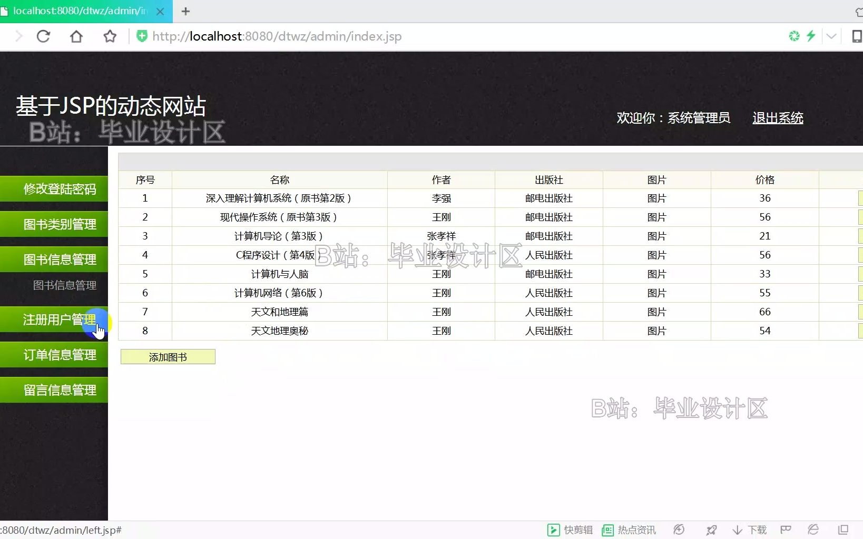This screenshot has width=863, height=539.
Task: Select book title 天文地理奥秘
Action: coord(279,331)
